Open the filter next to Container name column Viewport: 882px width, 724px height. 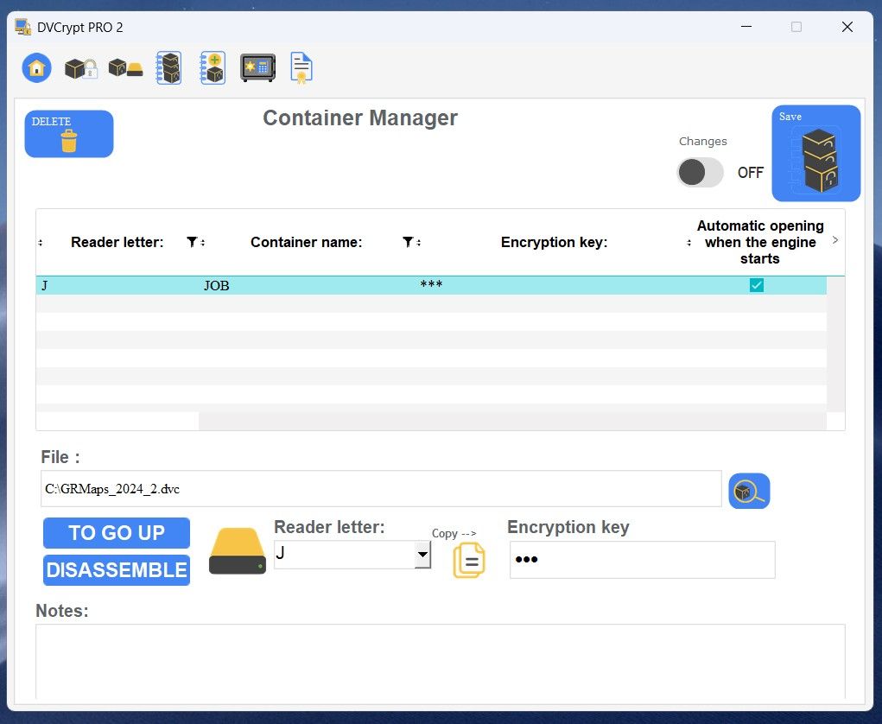408,243
